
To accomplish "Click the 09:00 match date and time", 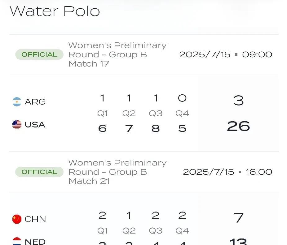I will tap(225, 55).
